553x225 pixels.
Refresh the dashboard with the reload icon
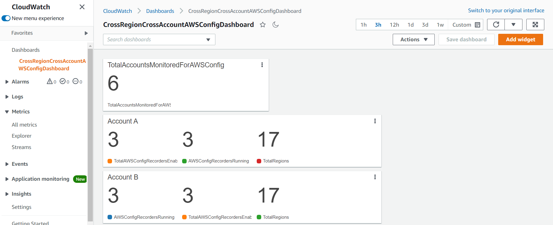pyautogui.click(x=496, y=25)
